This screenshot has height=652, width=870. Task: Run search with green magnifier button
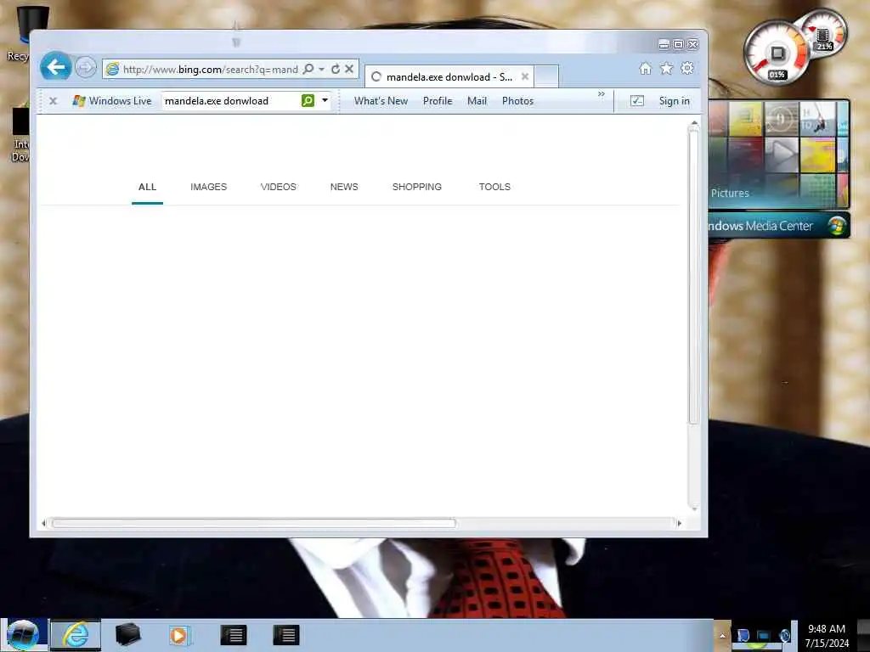click(x=308, y=100)
